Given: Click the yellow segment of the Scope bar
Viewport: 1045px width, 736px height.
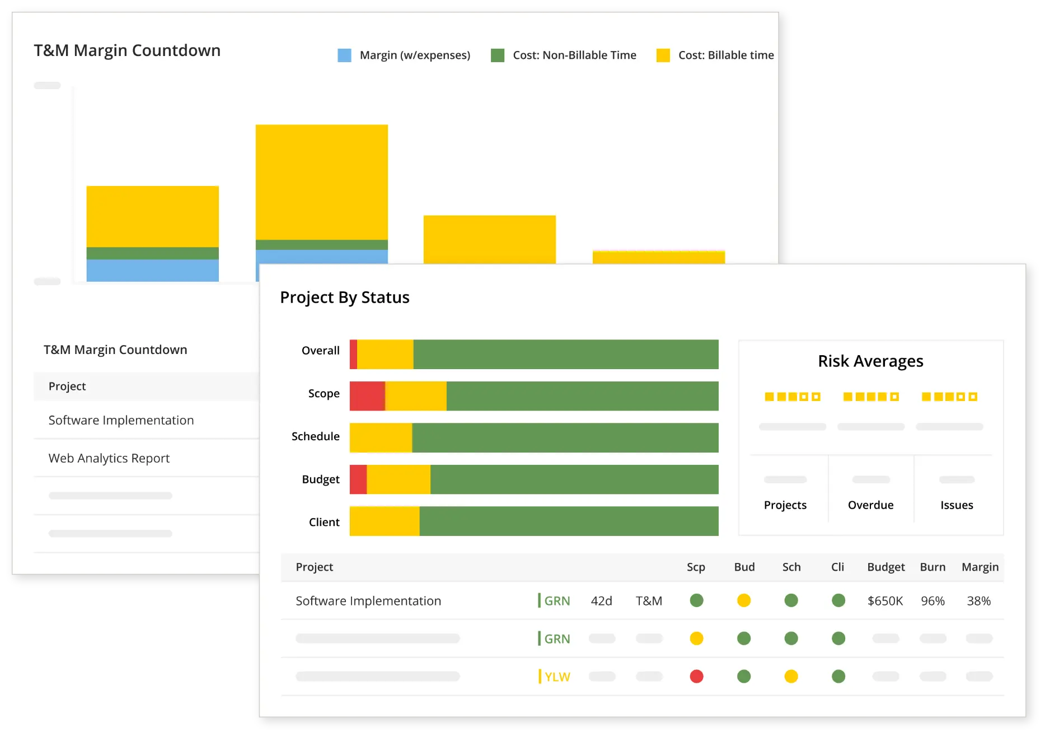Looking at the screenshot, I should click(x=416, y=396).
